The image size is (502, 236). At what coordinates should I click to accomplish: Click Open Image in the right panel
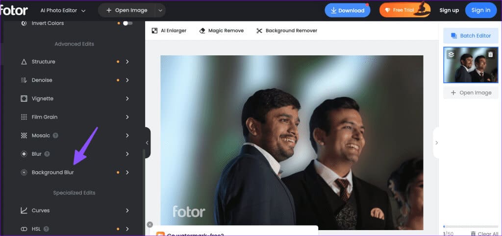point(471,93)
